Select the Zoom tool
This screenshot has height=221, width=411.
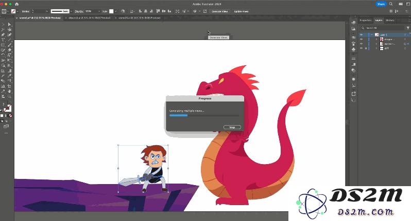9,96
